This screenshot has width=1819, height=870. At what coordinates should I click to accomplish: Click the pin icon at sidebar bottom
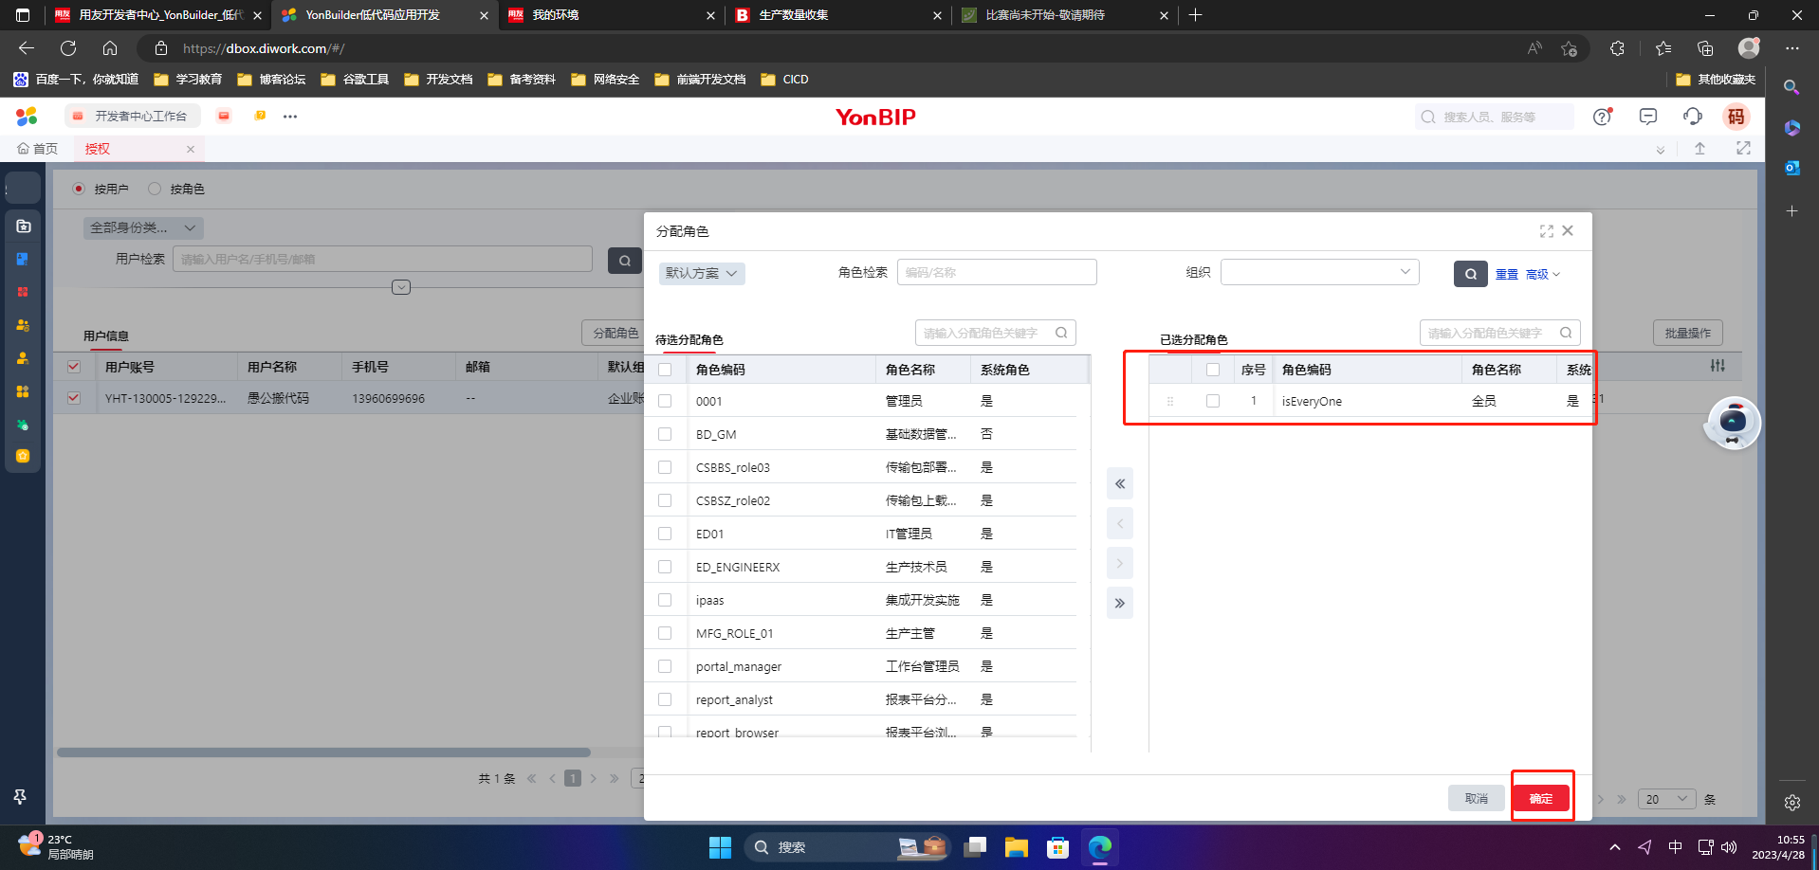(x=20, y=797)
